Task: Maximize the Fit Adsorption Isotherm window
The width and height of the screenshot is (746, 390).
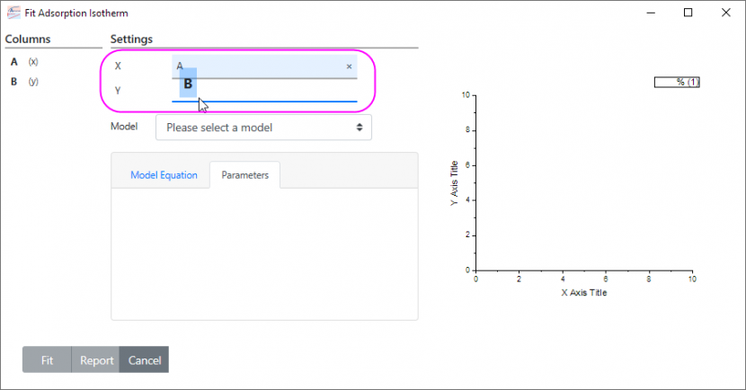Action: (x=688, y=13)
